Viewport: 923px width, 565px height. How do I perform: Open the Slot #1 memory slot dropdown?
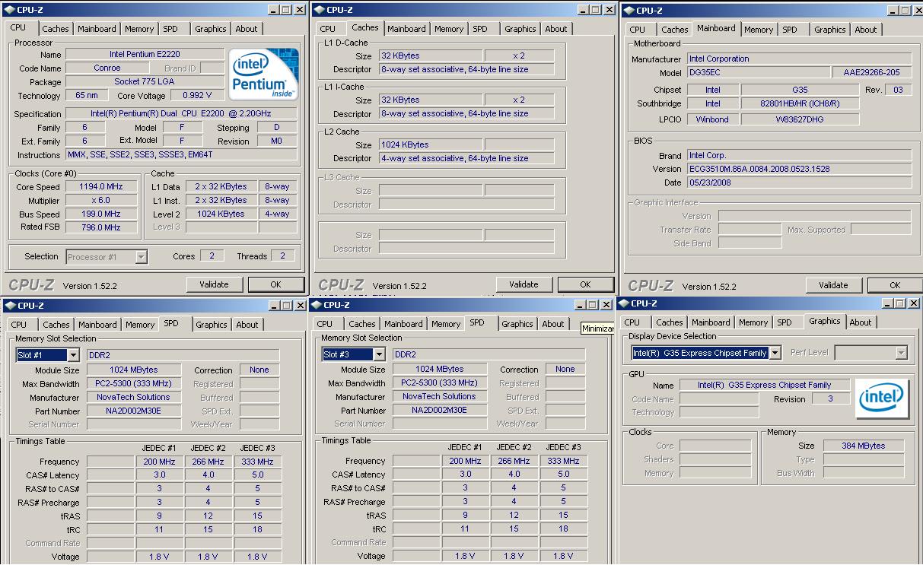(x=73, y=355)
